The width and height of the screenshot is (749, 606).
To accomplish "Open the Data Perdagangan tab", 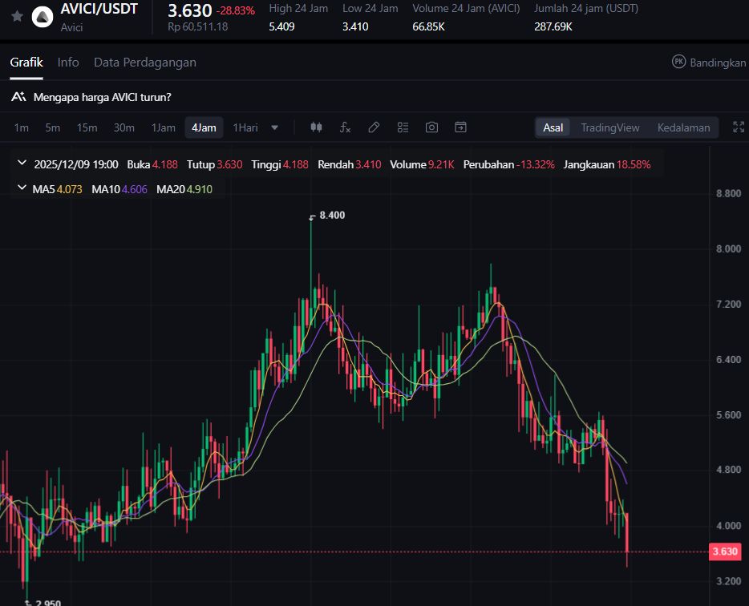I will tap(144, 63).
